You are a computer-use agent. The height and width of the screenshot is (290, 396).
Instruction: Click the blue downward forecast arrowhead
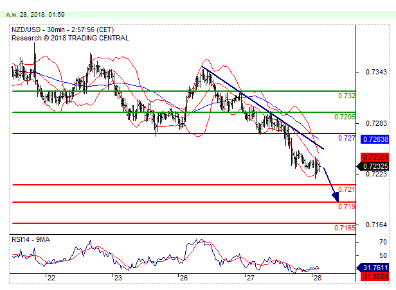(336, 197)
